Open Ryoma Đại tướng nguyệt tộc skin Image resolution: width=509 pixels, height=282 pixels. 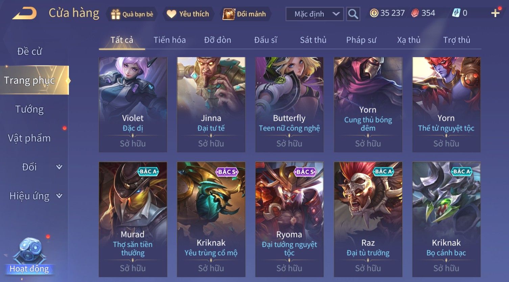click(289, 220)
